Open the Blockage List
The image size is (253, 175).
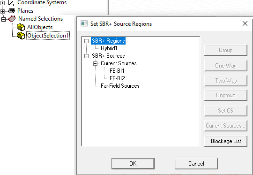coord(226,141)
